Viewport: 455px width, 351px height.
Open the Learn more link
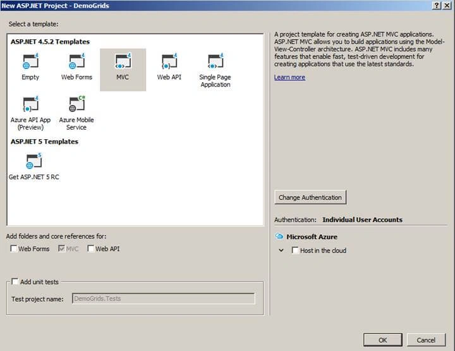point(289,77)
